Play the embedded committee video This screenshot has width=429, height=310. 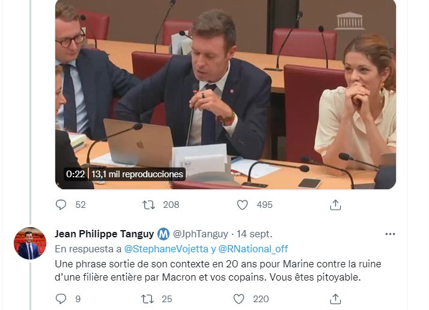tap(225, 94)
